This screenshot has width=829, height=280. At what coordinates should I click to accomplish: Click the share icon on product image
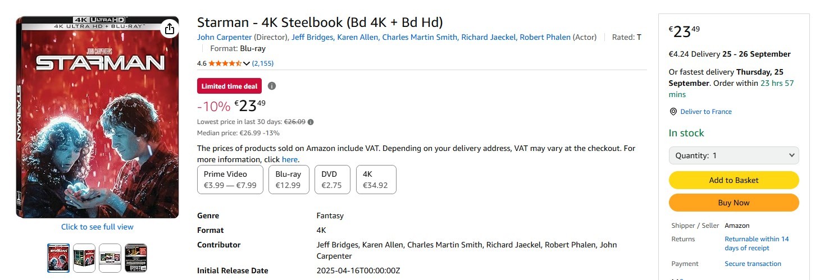pos(170,29)
